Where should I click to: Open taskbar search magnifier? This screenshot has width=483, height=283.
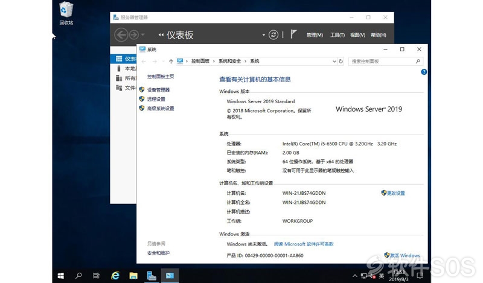pos(78,276)
